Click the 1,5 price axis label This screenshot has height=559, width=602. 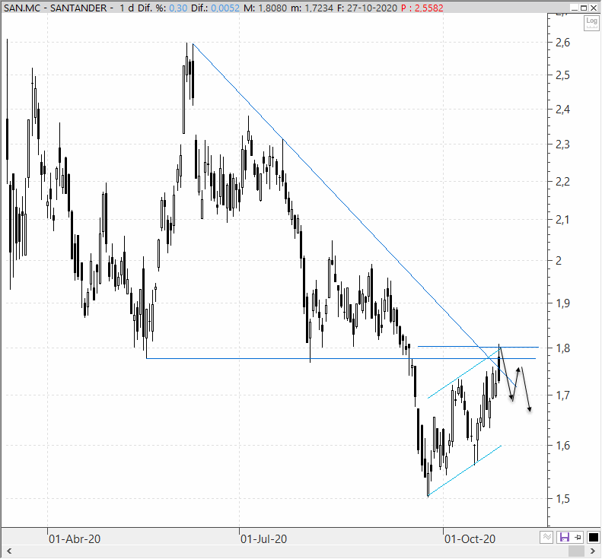(x=562, y=499)
